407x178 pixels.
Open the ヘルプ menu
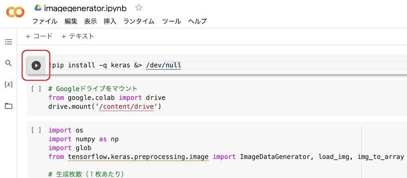pos(198,21)
